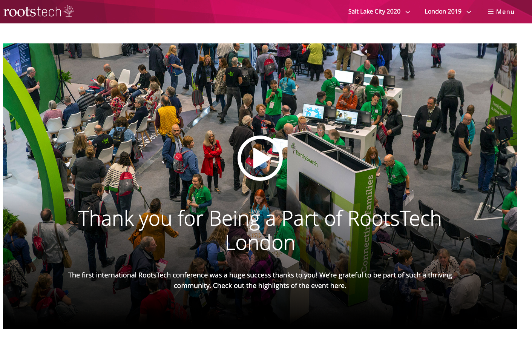Play the RootsTech London highlights video
Screen dimensions: 532x342
pyautogui.click(x=260, y=158)
